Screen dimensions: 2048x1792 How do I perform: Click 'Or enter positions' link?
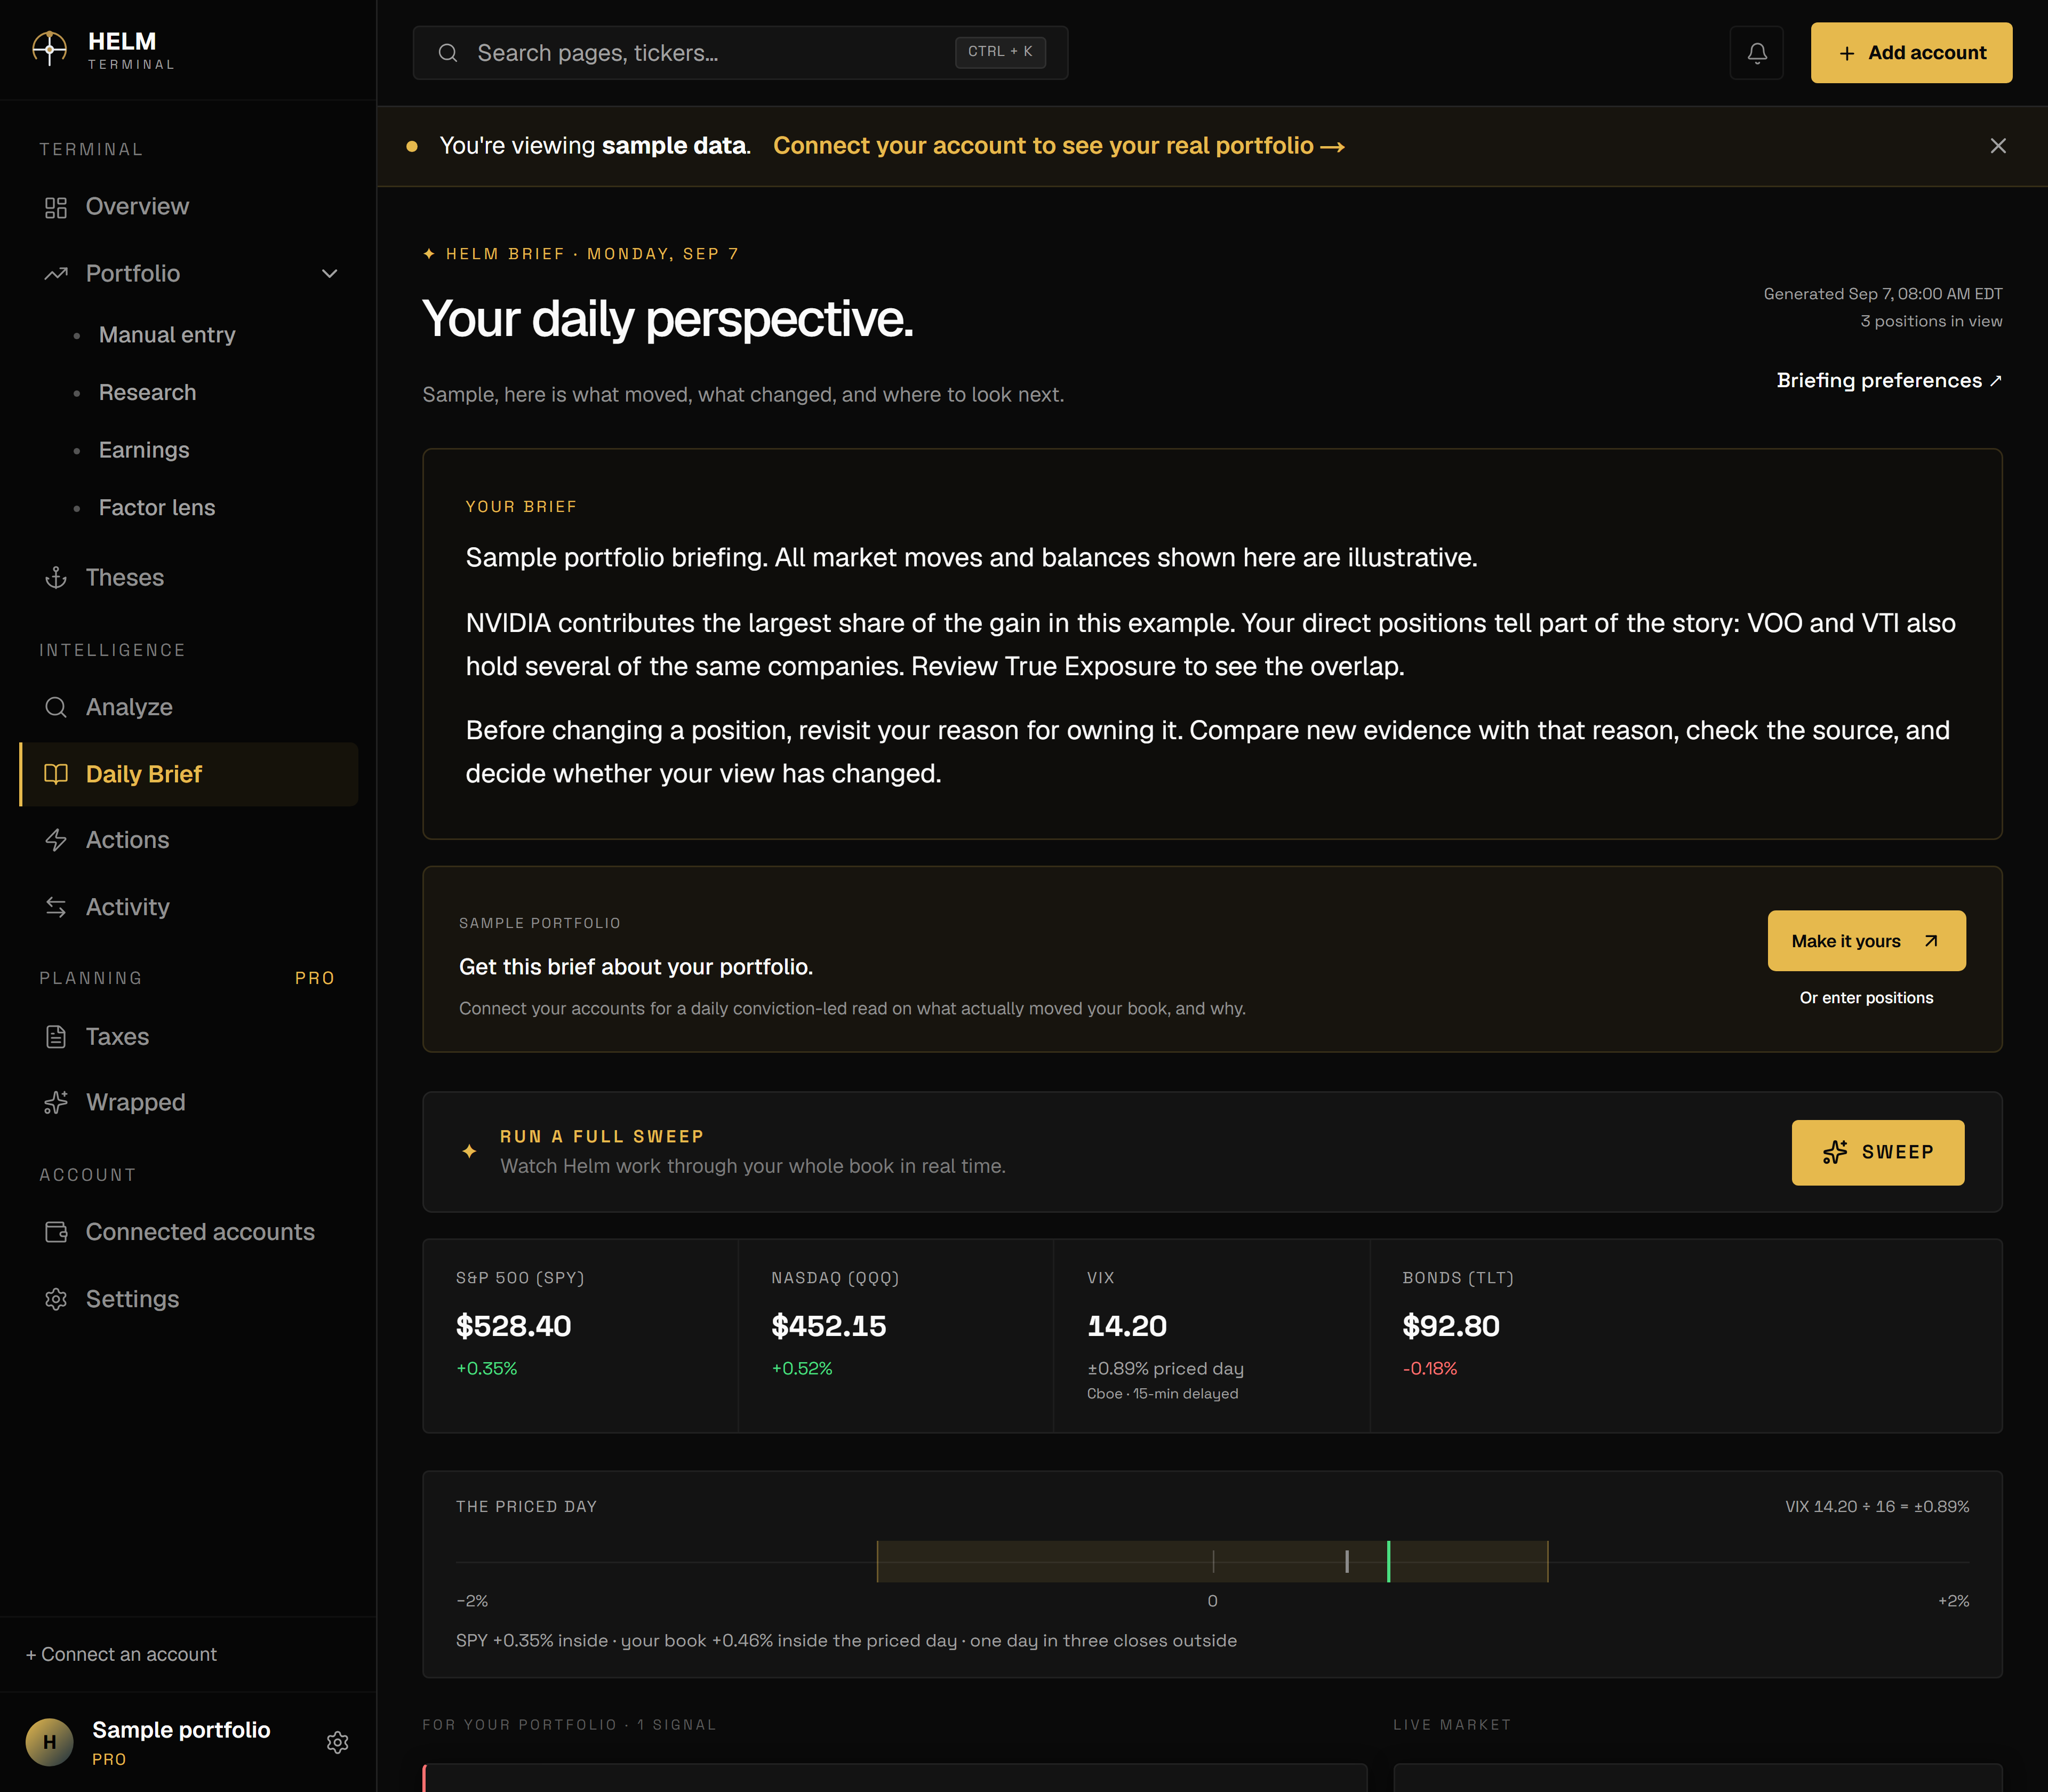point(1866,998)
